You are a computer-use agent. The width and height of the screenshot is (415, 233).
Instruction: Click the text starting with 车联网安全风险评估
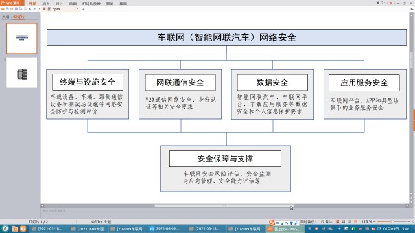(227, 177)
